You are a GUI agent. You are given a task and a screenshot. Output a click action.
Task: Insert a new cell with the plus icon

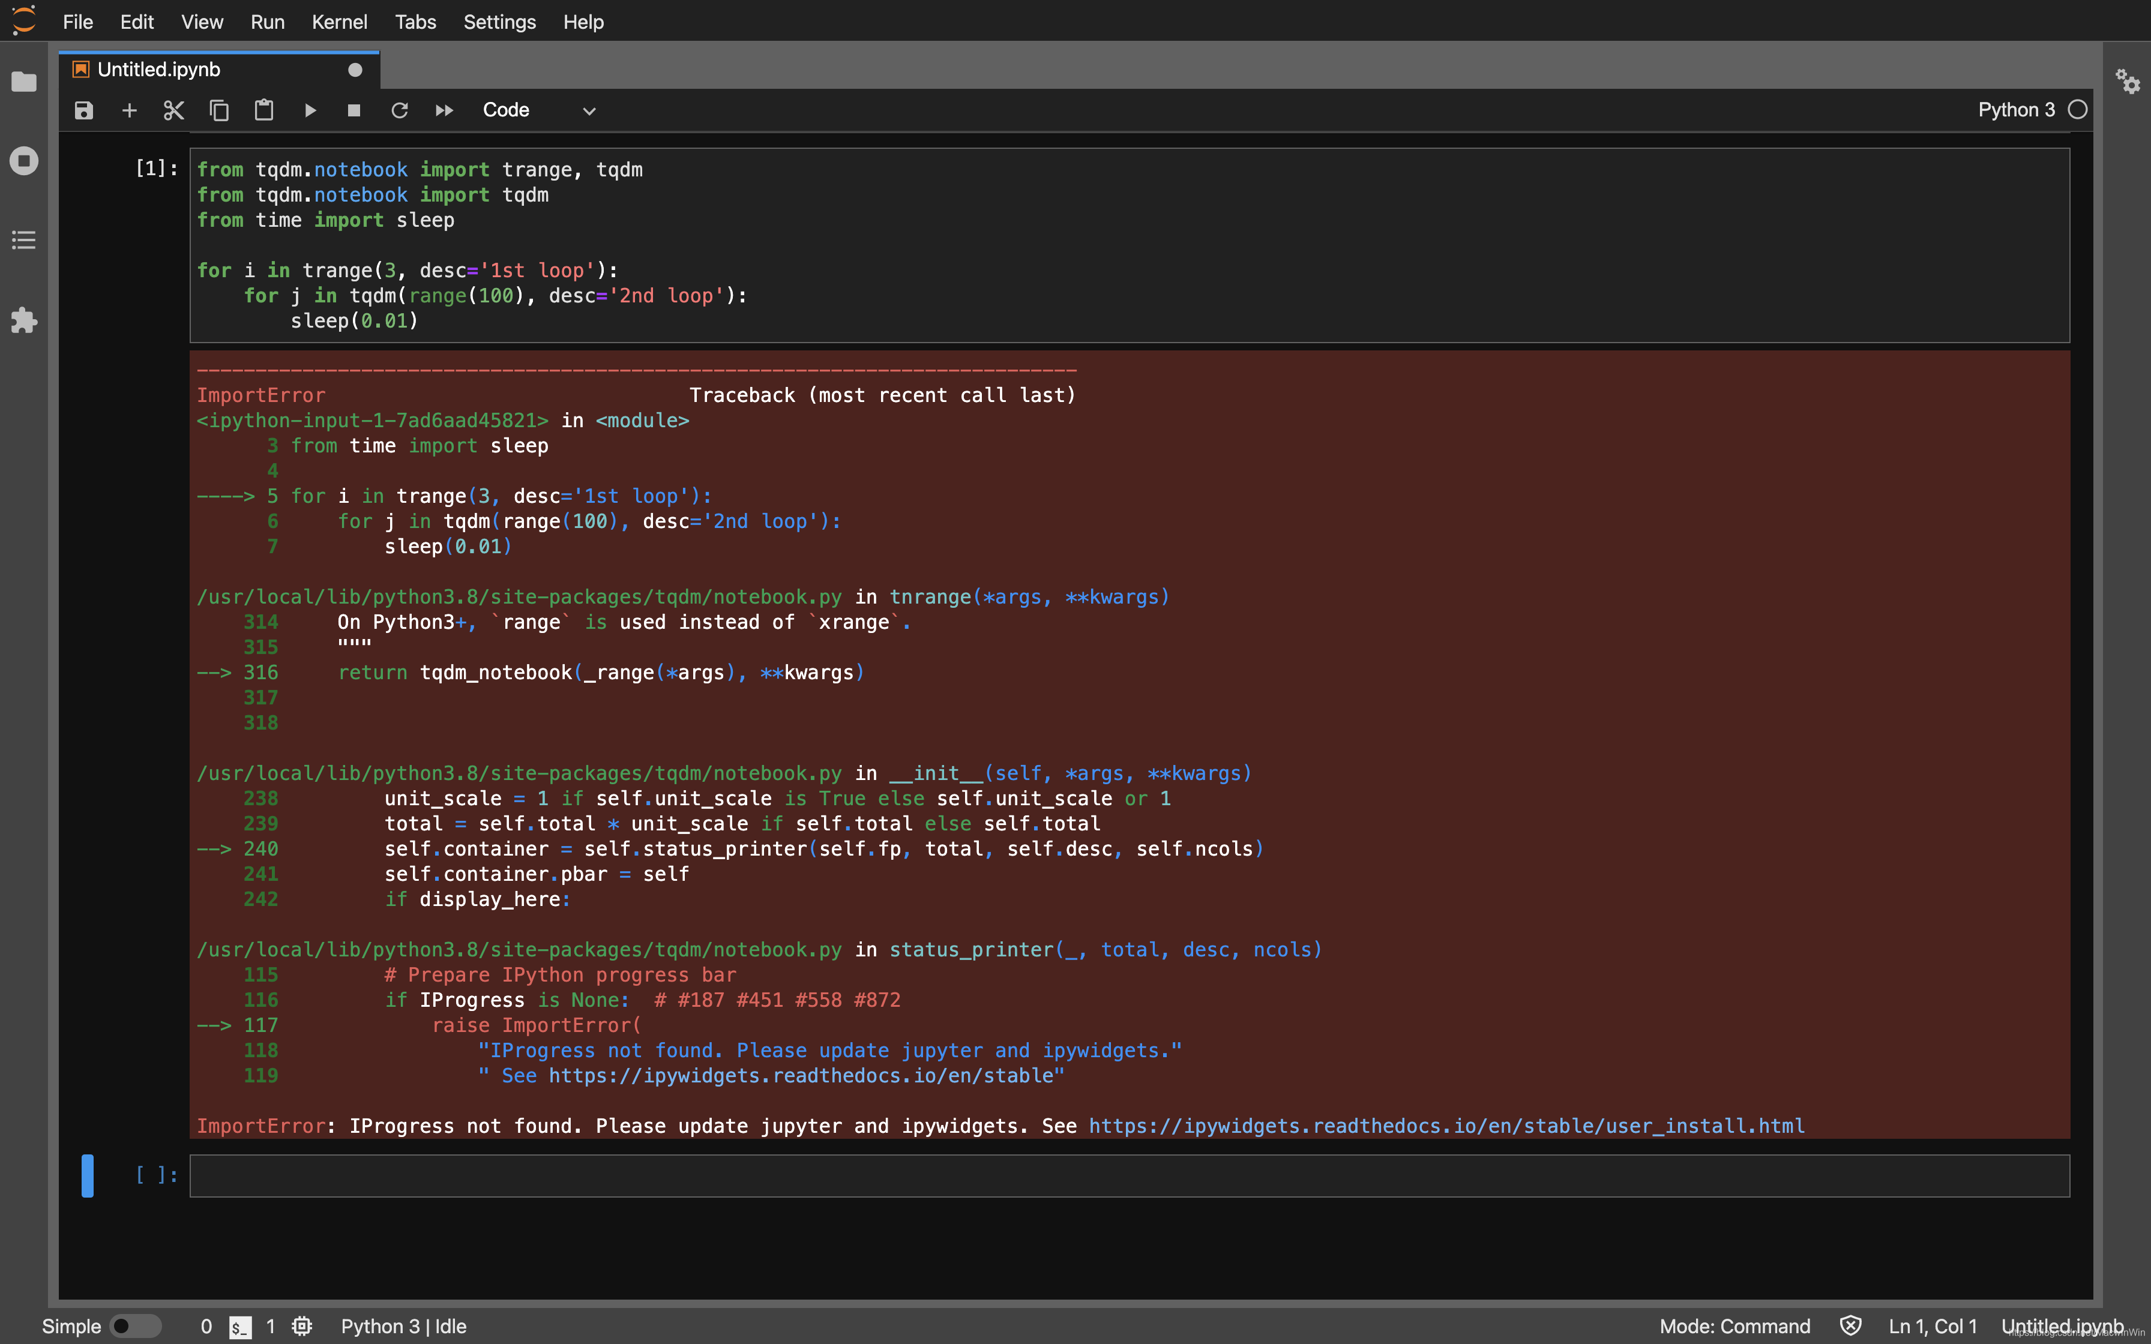[x=129, y=110]
